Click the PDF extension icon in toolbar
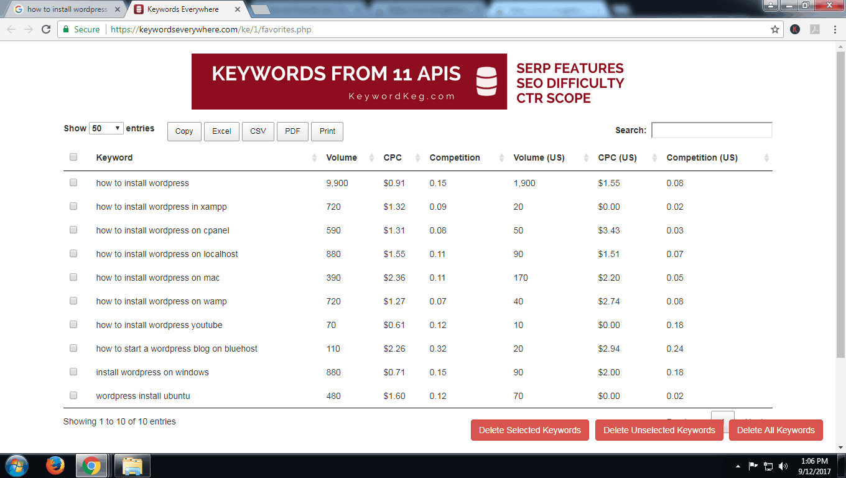846x478 pixels. [814, 29]
